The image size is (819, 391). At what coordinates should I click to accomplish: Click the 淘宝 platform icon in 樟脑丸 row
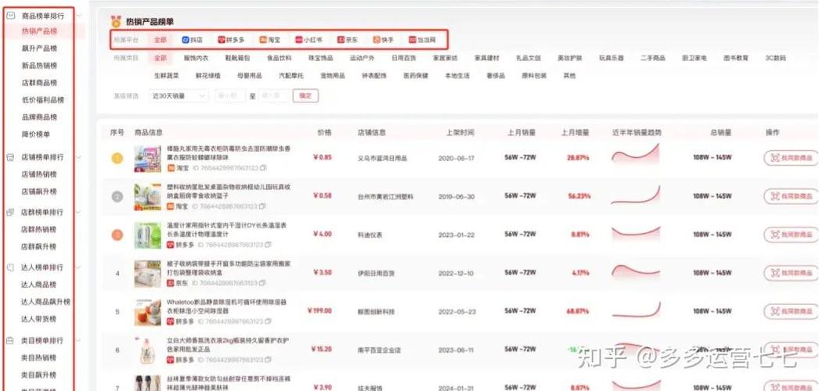pos(170,168)
